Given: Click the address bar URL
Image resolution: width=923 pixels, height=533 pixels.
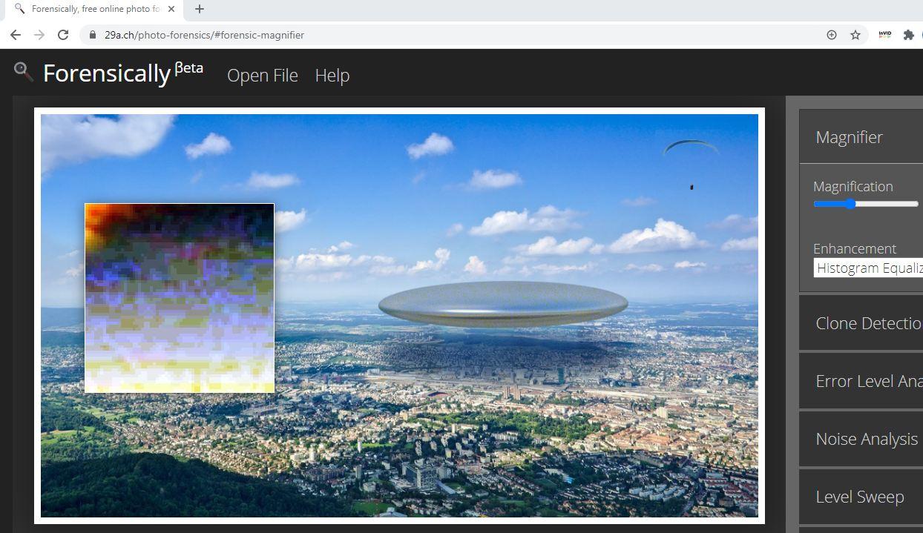Looking at the screenshot, I should click(x=204, y=35).
